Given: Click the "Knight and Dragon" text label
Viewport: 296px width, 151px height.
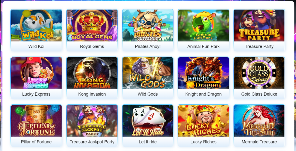Looking at the screenshot, I should [203, 94].
